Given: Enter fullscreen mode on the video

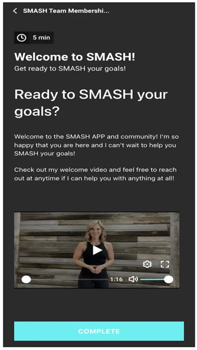Looking at the screenshot, I should (165, 264).
